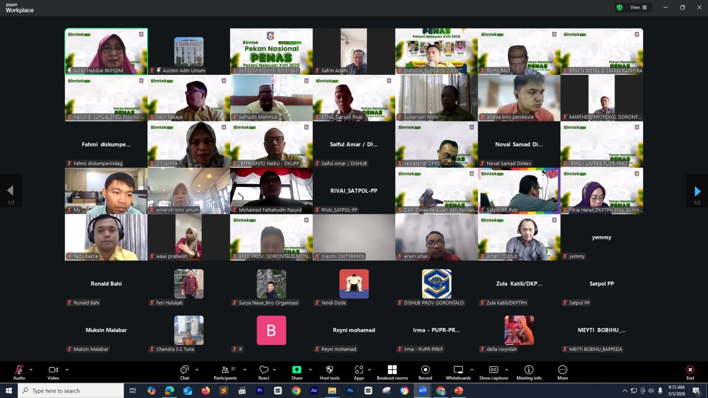This screenshot has width=708, height=398.
Task: Open the View layout menu
Action: [x=638, y=7]
